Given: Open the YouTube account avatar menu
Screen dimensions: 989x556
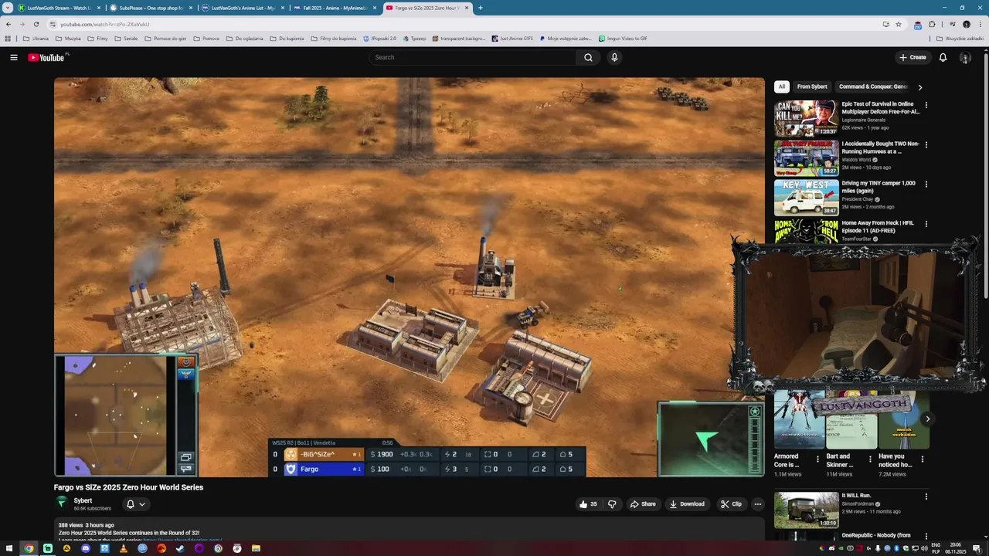Looking at the screenshot, I should [965, 57].
